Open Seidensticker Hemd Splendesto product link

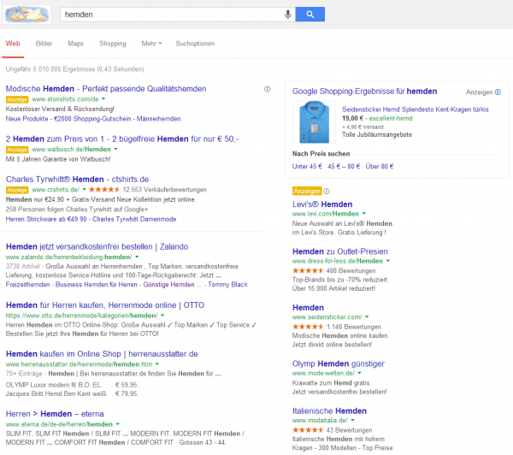(416, 109)
